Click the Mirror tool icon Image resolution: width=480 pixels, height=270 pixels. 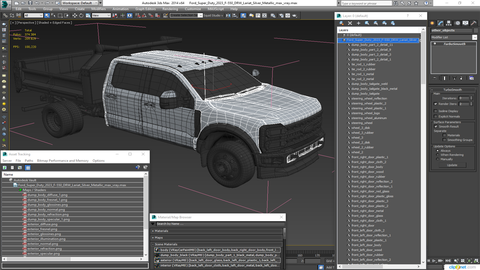(x=228, y=15)
